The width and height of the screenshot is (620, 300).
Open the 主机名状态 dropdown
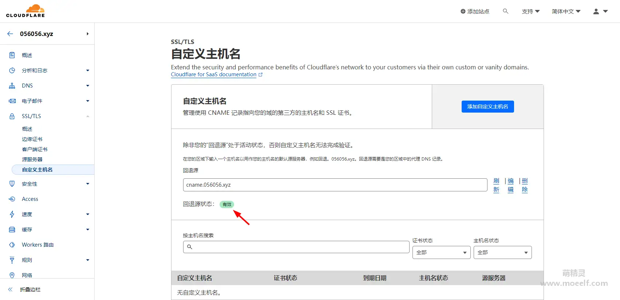coord(502,252)
